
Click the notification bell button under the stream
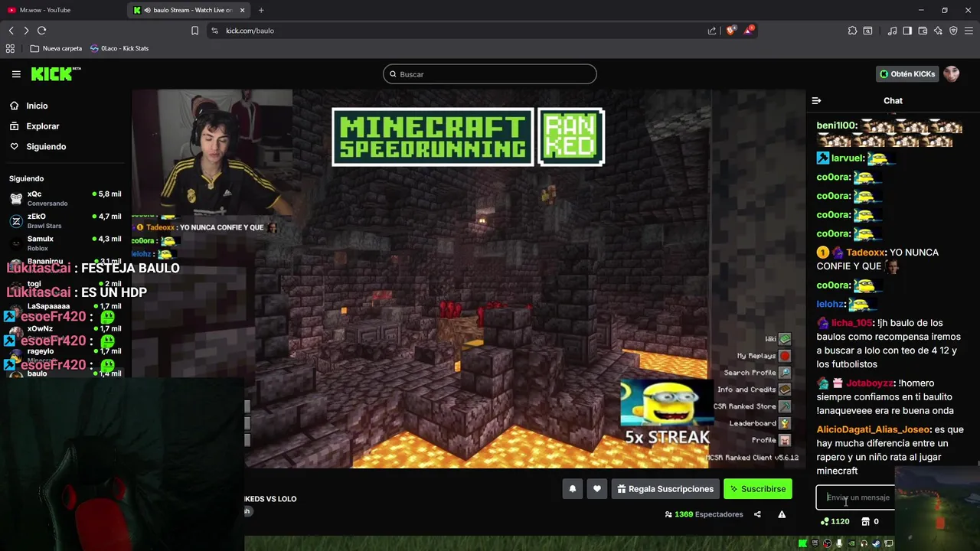[x=572, y=489]
